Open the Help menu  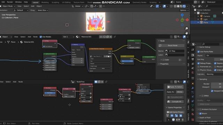tap(26, 2)
